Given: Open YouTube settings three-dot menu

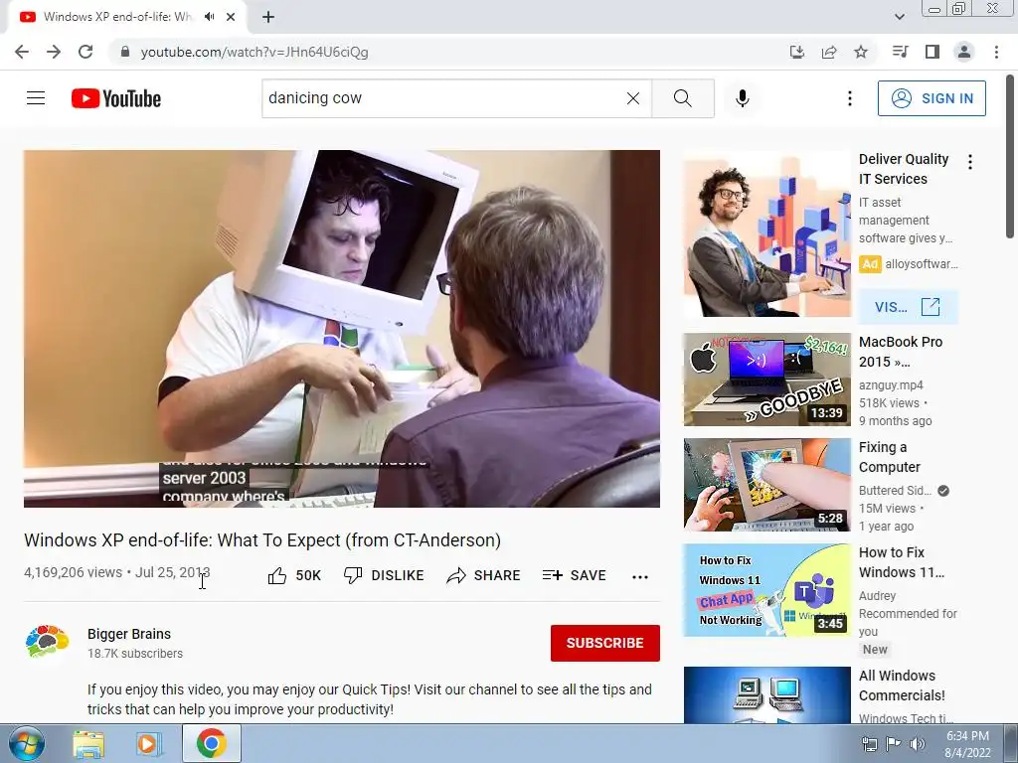Looking at the screenshot, I should pos(849,98).
